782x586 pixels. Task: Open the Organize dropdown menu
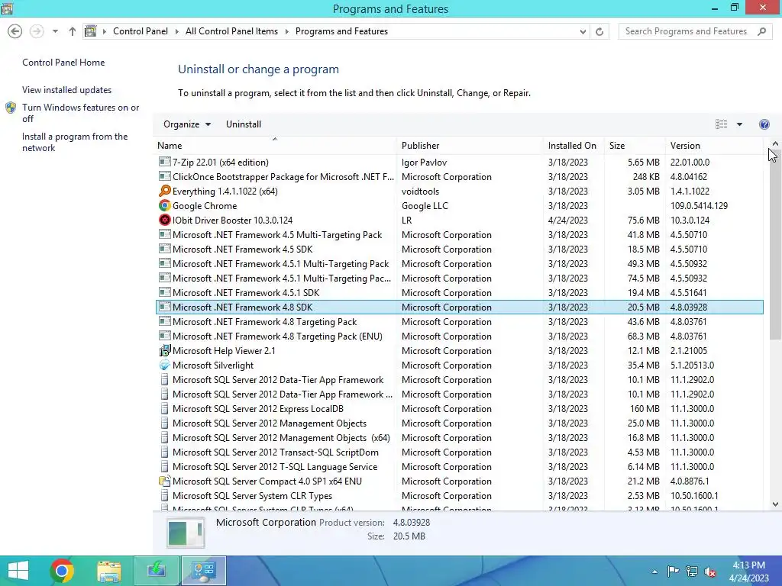coord(187,124)
